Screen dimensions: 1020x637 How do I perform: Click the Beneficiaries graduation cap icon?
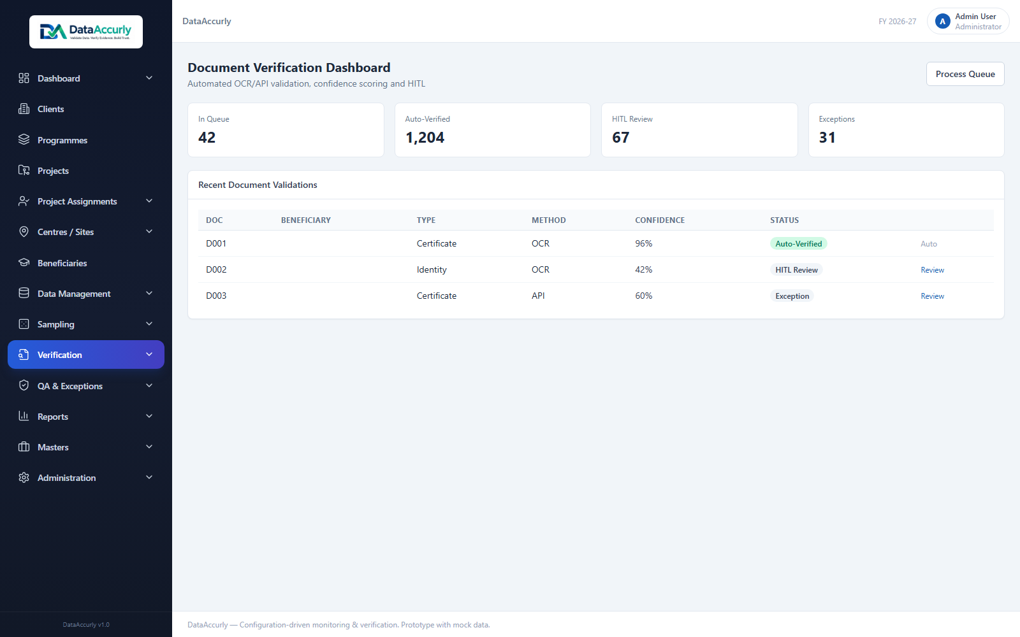(x=24, y=262)
